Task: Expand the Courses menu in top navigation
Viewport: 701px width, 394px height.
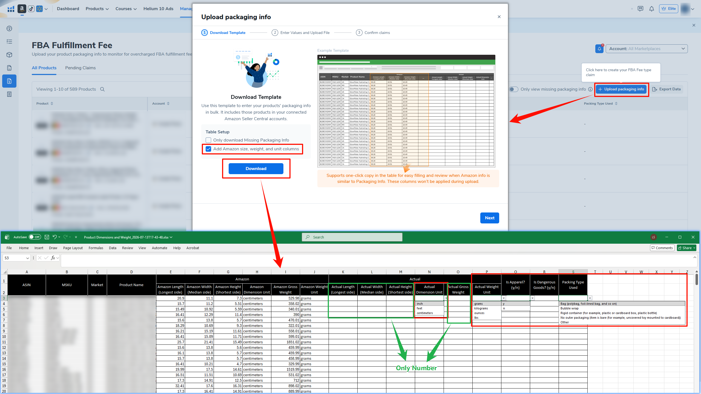Action: coord(126,9)
